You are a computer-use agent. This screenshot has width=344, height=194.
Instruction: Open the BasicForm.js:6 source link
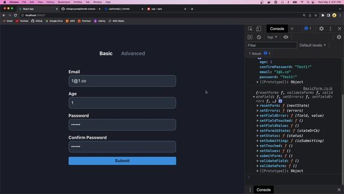click(318, 88)
